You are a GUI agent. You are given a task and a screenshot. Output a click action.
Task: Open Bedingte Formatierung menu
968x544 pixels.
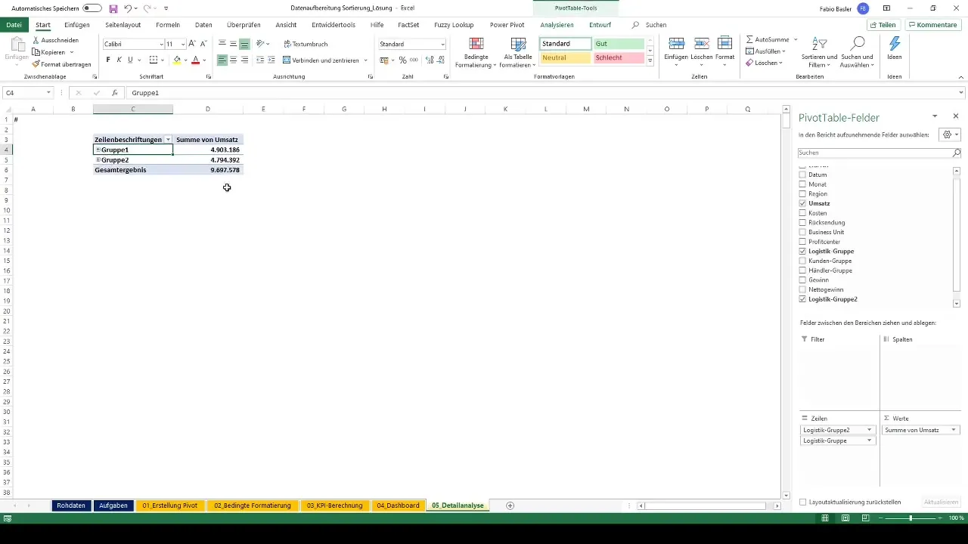tap(476, 53)
